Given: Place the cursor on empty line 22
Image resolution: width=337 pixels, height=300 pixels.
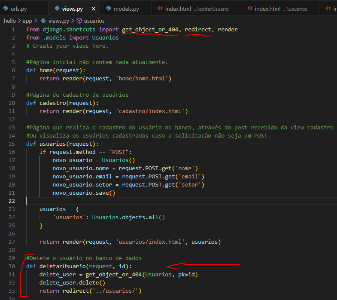Looking at the screenshot, I should pyautogui.click(x=129, y=201).
